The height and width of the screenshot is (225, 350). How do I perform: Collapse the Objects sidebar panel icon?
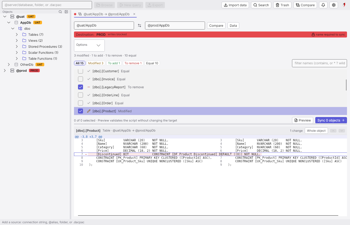(x=66, y=12)
